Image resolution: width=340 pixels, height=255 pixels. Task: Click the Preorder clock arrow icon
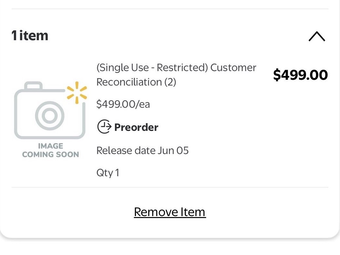pos(104,127)
